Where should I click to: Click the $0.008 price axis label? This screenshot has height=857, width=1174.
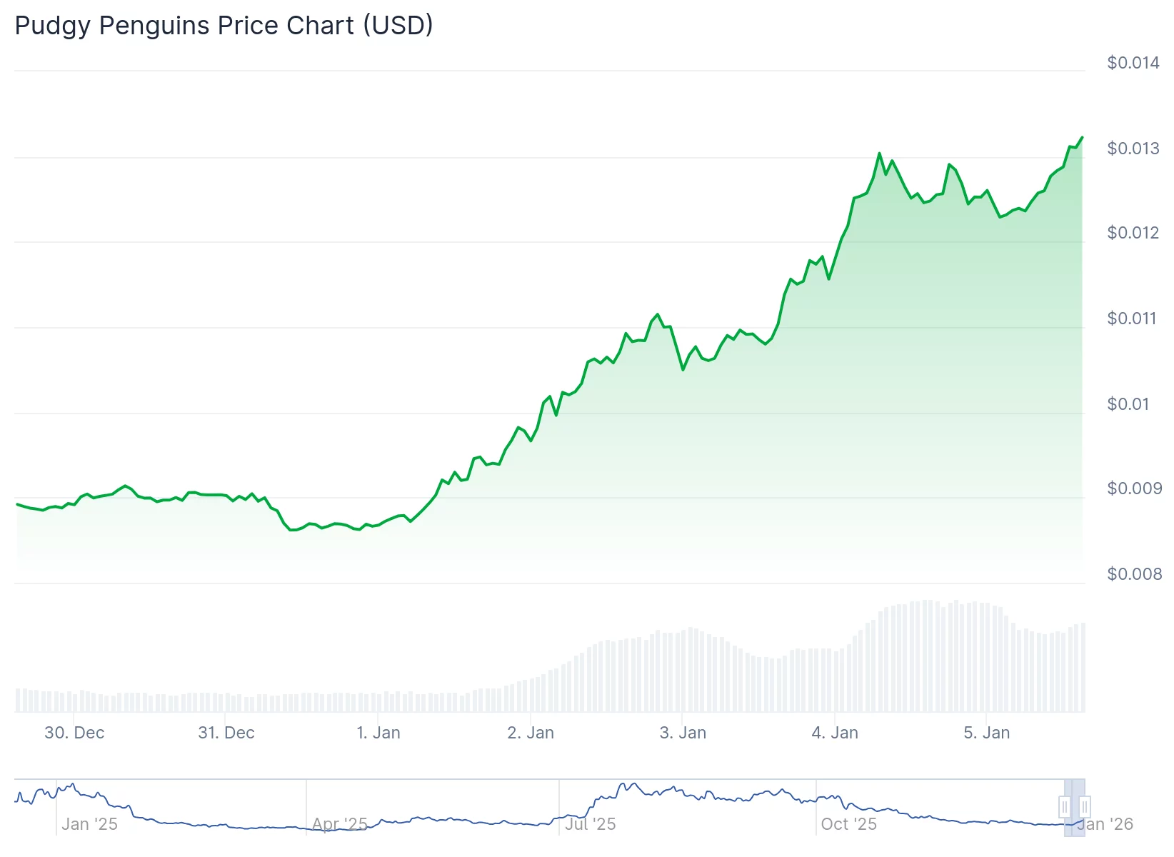click(x=1134, y=574)
